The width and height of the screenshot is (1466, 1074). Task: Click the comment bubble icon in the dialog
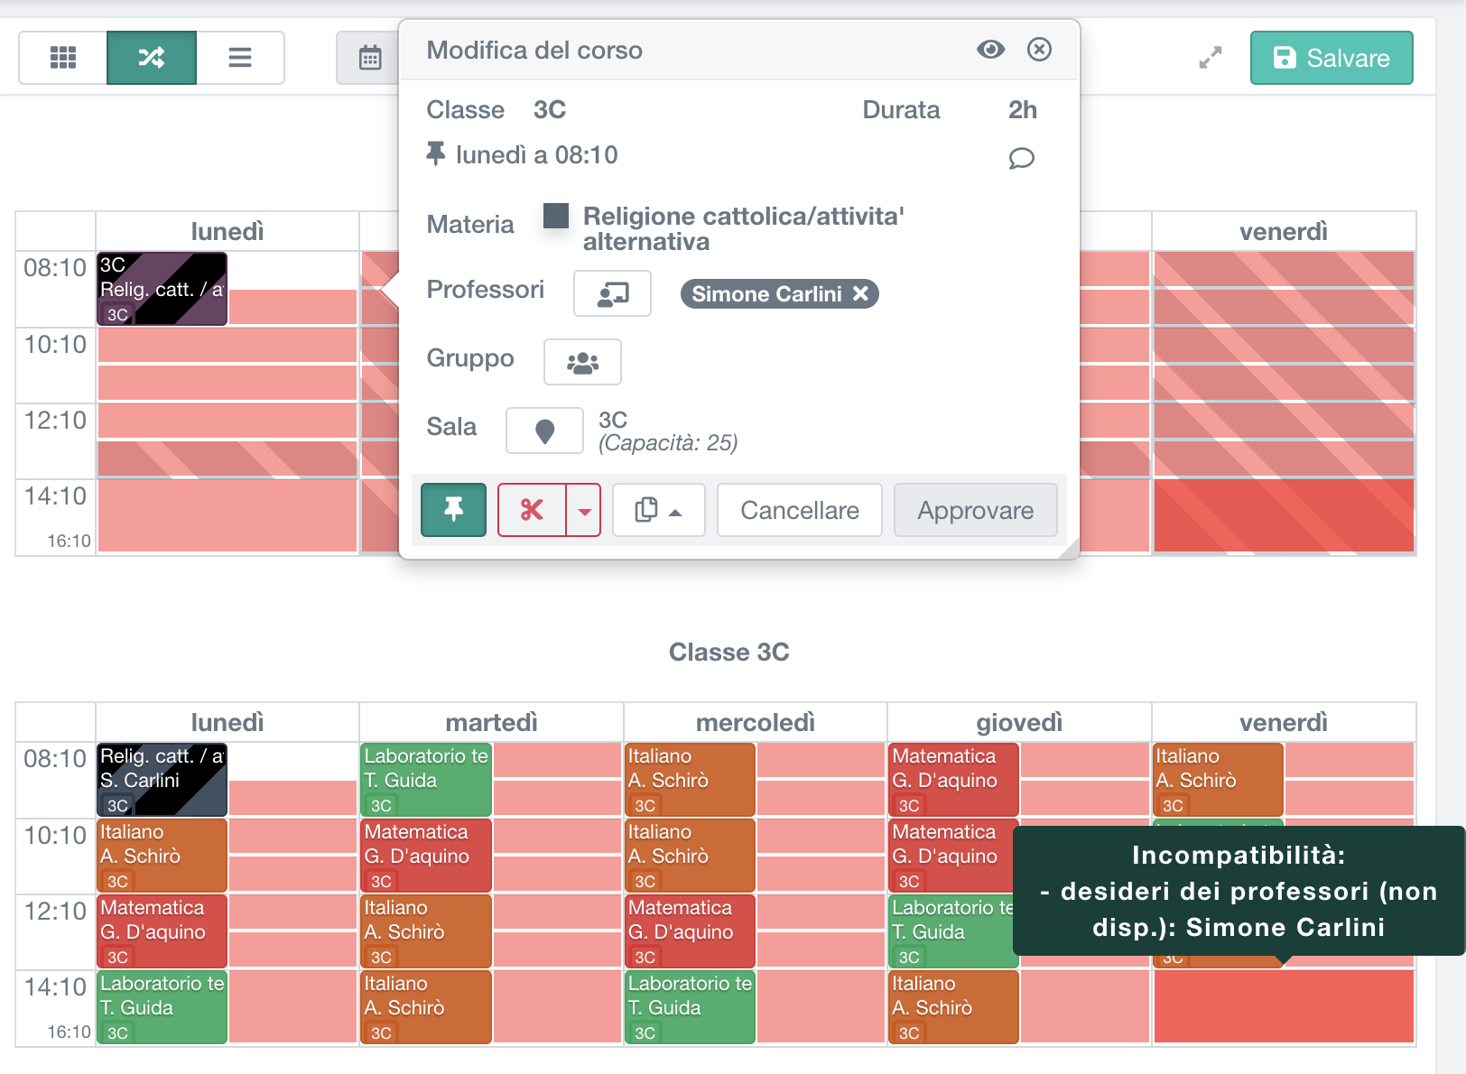tap(1021, 159)
